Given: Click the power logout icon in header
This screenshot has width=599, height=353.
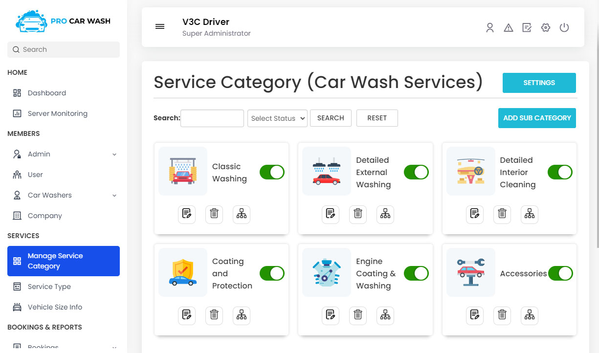Looking at the screenshot, I should pos(564,28).
